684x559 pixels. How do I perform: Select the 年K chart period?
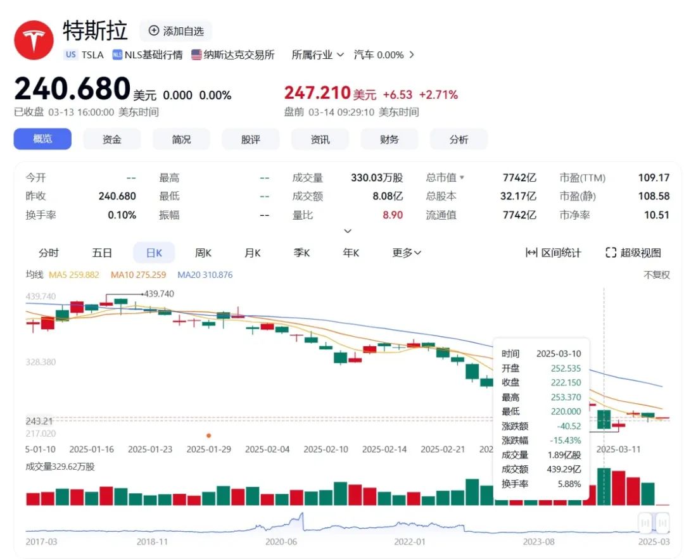pos(351,253)
